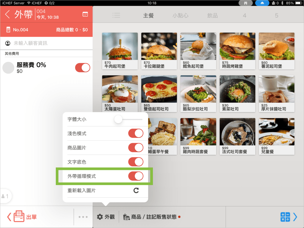Viewport: 304px width, 228px height.
Task: Tap the 未輸入顧客資訊 customer info field
Action: (30, 43)
